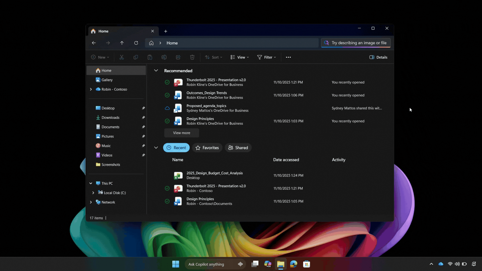
Task: Open Microsoft Edge from taskbar
Action: (x=293, y=264)
